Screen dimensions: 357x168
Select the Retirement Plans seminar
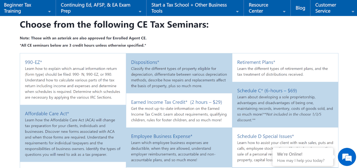256,62
